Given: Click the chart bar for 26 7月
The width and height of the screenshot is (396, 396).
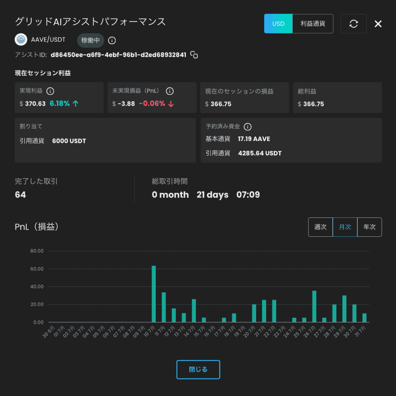Looking at the screenshot, I should [x=314, y=306].
